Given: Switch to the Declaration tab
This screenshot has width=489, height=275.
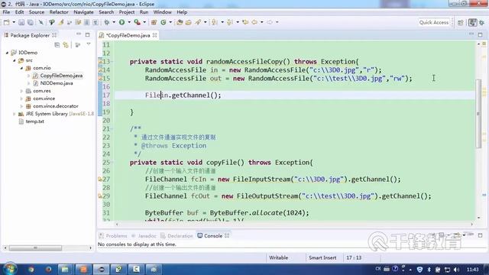Looking at the screenshot, I should click(x=176, y=236).
